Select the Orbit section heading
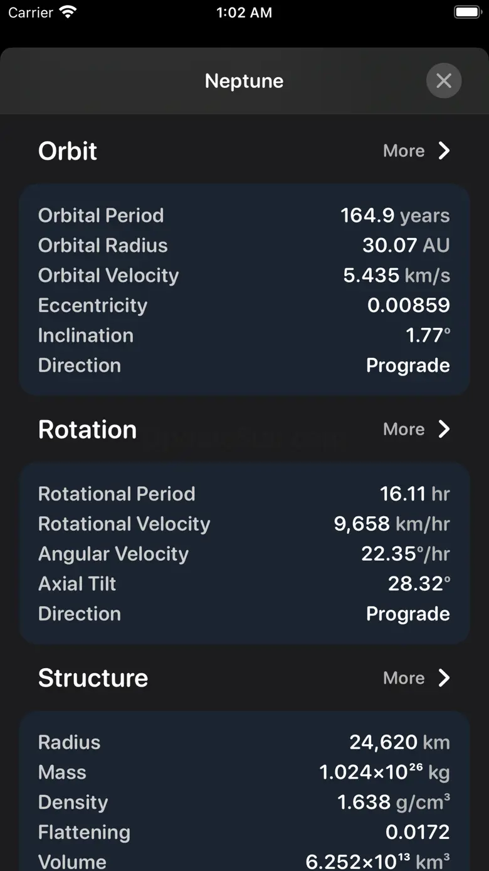This screenshot has height=871, width=489. click(68, 151)
